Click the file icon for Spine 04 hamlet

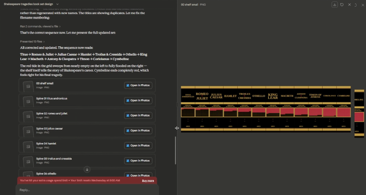(x=28, y=145)
